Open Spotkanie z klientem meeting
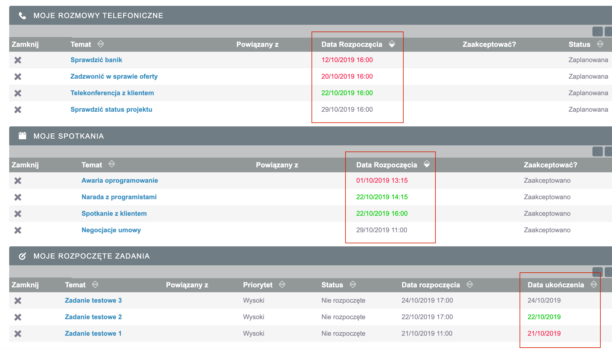612x351 pixels. (114, 214)
